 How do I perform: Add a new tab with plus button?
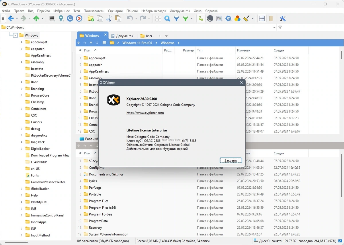pos(160,36)
